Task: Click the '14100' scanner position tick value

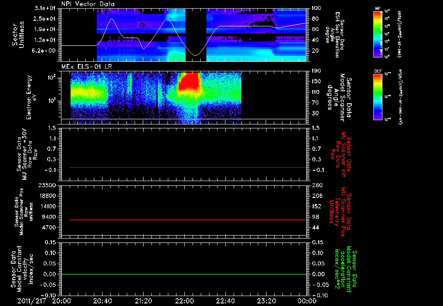Action: 48,206
